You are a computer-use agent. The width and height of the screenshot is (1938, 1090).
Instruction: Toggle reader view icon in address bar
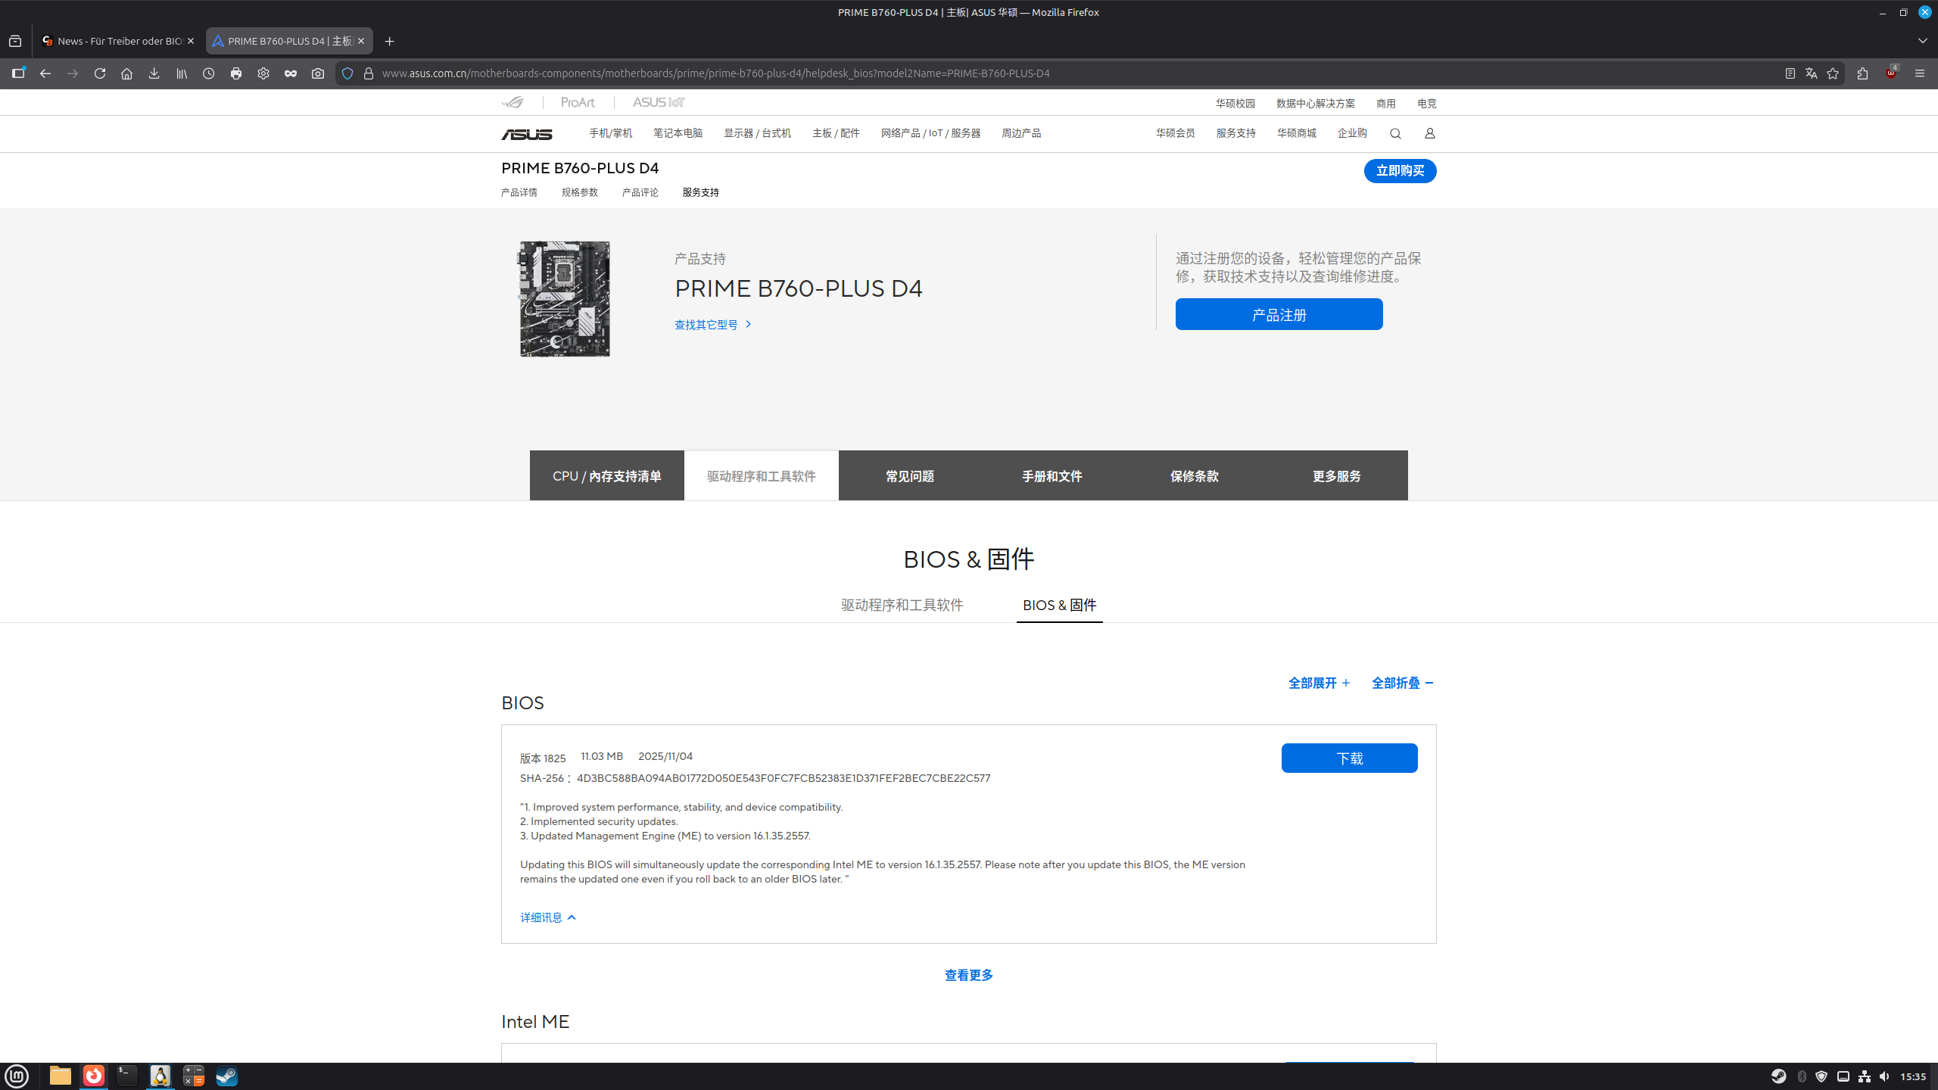coord(1790,73)
